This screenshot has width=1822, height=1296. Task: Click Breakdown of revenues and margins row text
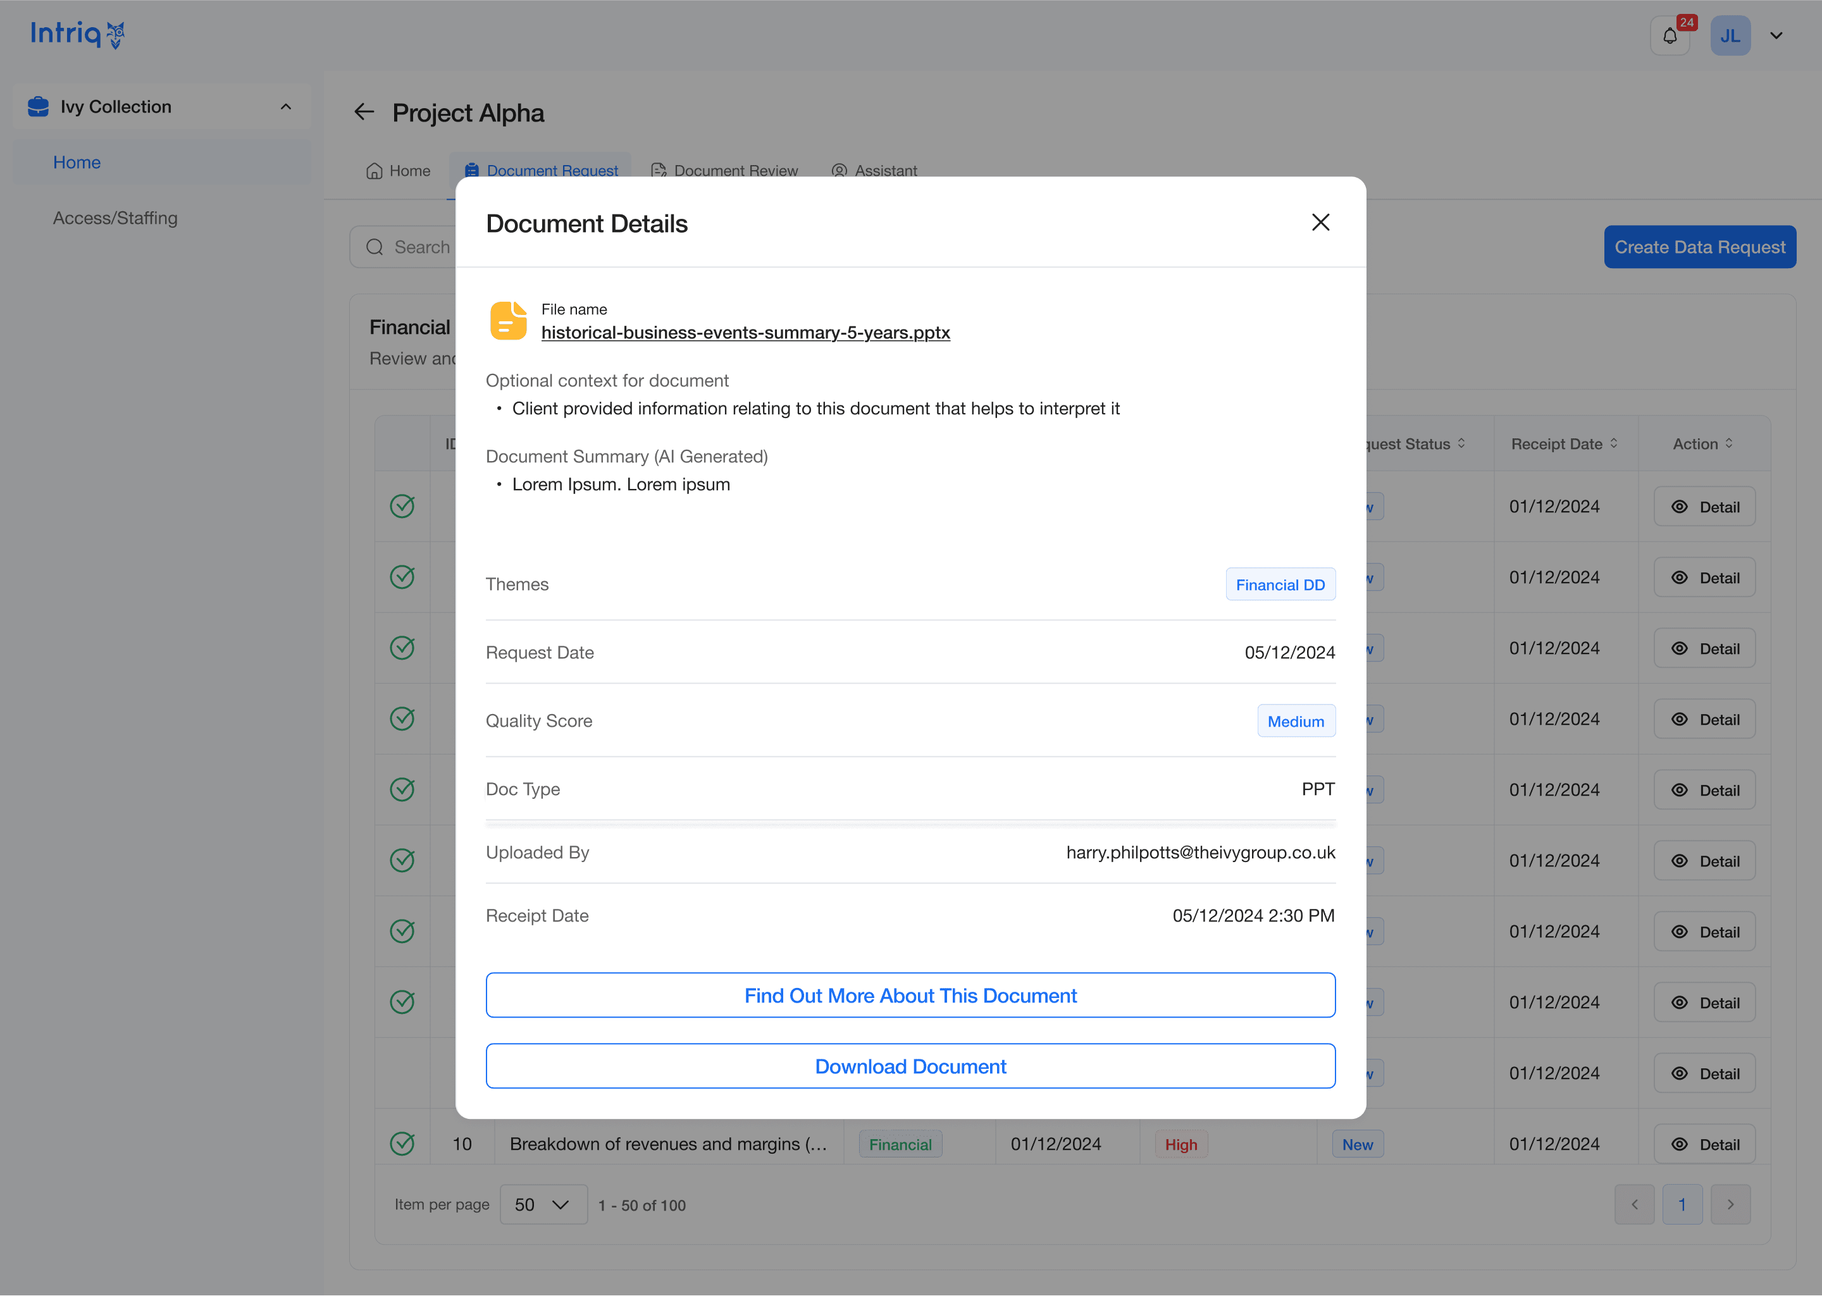click(x=668, y=1144)
